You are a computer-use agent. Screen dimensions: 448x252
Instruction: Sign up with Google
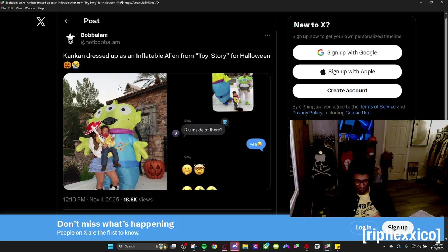coord(347,52)
